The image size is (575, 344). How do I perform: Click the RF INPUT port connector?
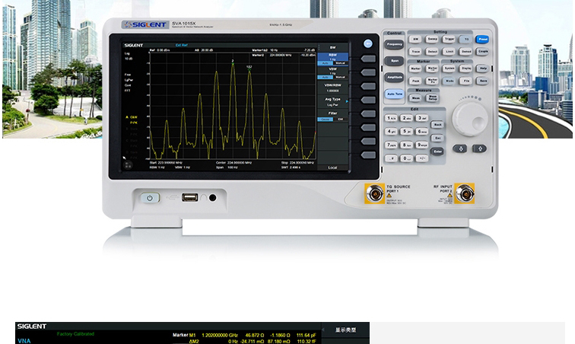tap(463, 194)
